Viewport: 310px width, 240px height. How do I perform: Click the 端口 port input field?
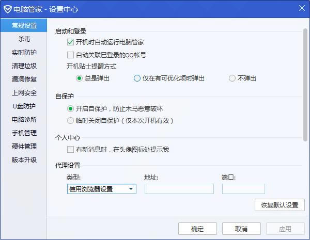tap(243, 189)
